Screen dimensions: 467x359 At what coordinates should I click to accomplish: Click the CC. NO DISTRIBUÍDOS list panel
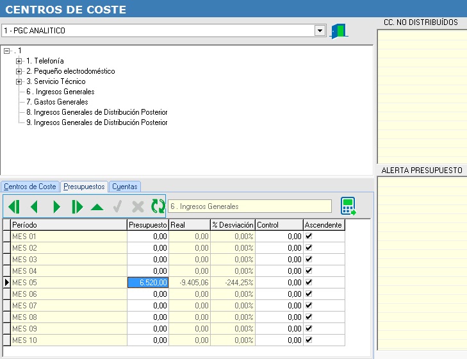click(x=422, y=96)
